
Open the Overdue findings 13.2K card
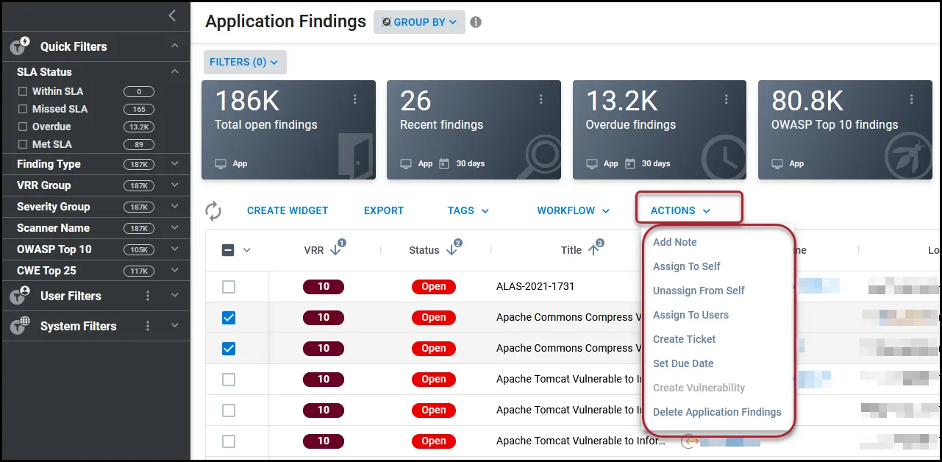[x=660, y=130]
